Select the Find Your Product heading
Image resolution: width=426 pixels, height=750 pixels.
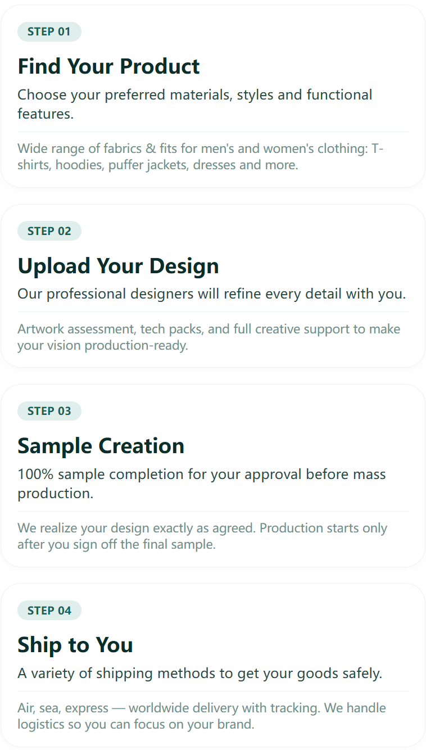pyautogui.click(x=108, y=66)
